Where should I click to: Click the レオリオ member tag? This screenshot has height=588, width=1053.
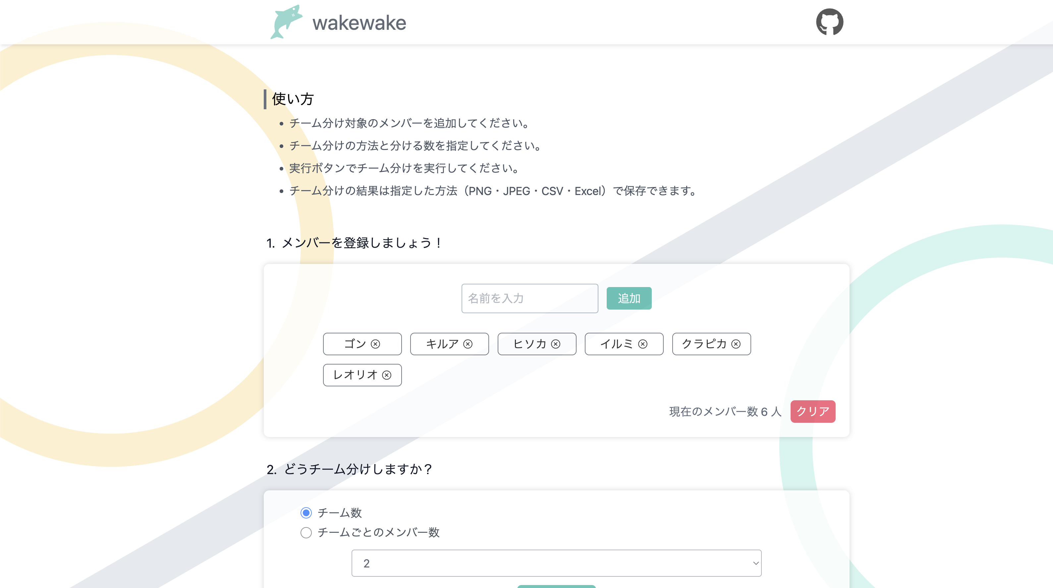355,375
